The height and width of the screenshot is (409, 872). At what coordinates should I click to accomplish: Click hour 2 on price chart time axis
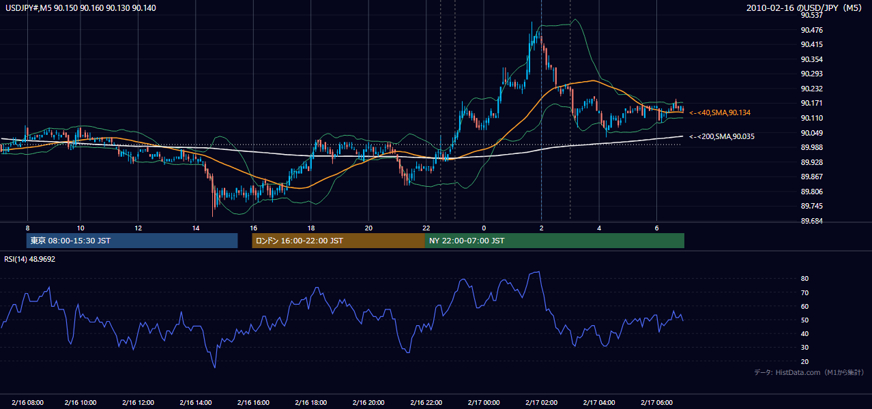(541, 228)
